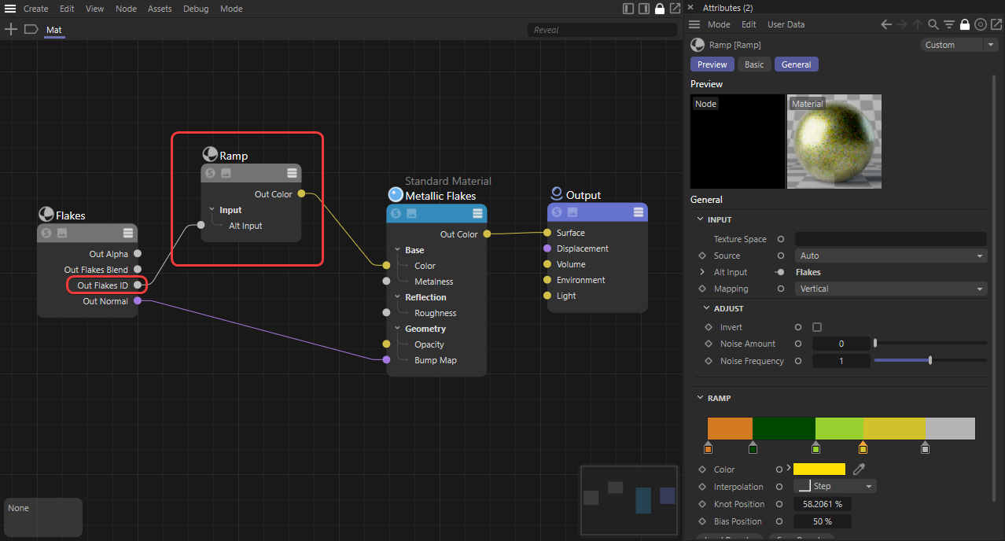Open the User Data menu

786,24
